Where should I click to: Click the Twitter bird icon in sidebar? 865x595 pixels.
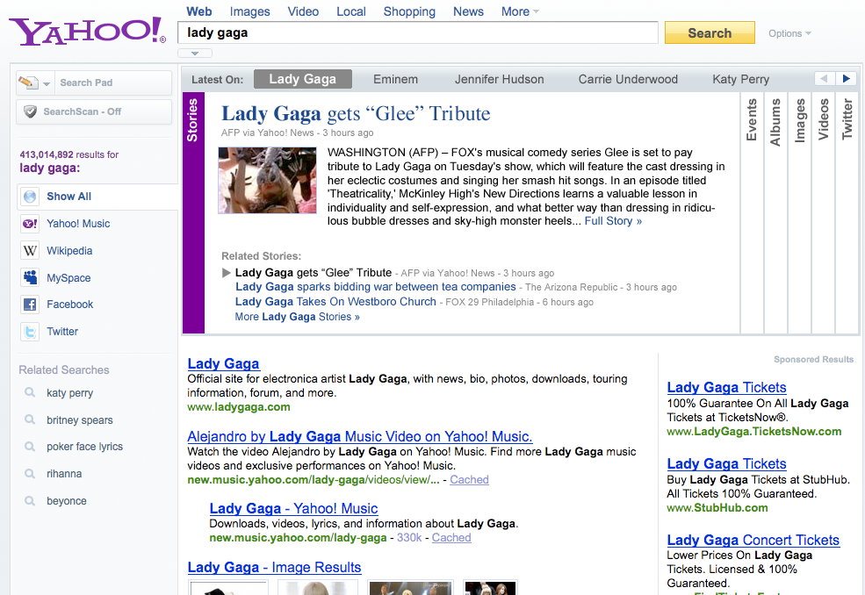[x=30, y=332]
